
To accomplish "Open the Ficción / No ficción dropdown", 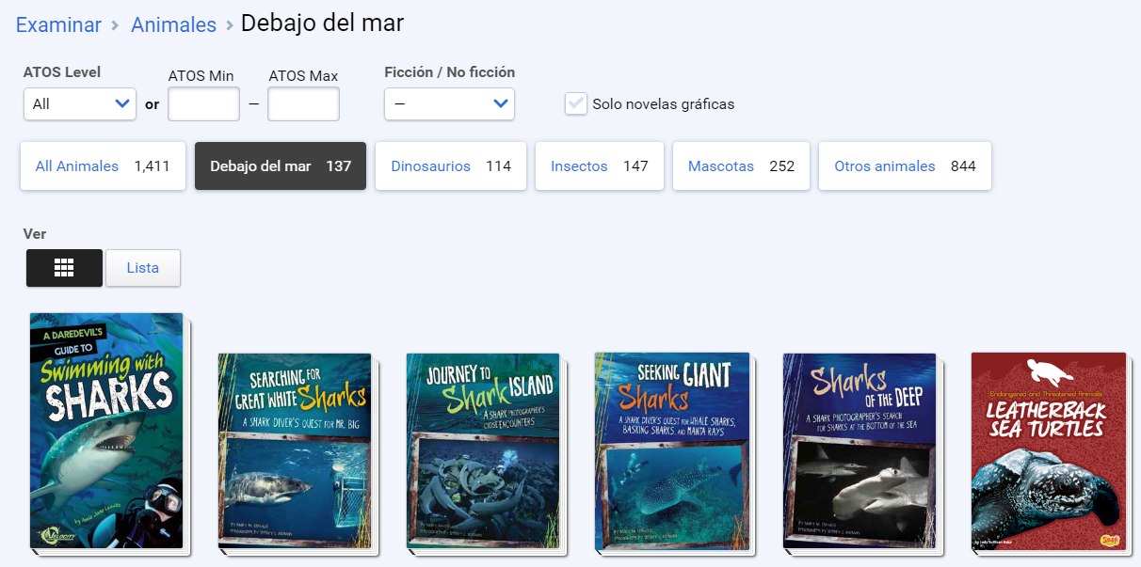I will (x=449, y=104).
